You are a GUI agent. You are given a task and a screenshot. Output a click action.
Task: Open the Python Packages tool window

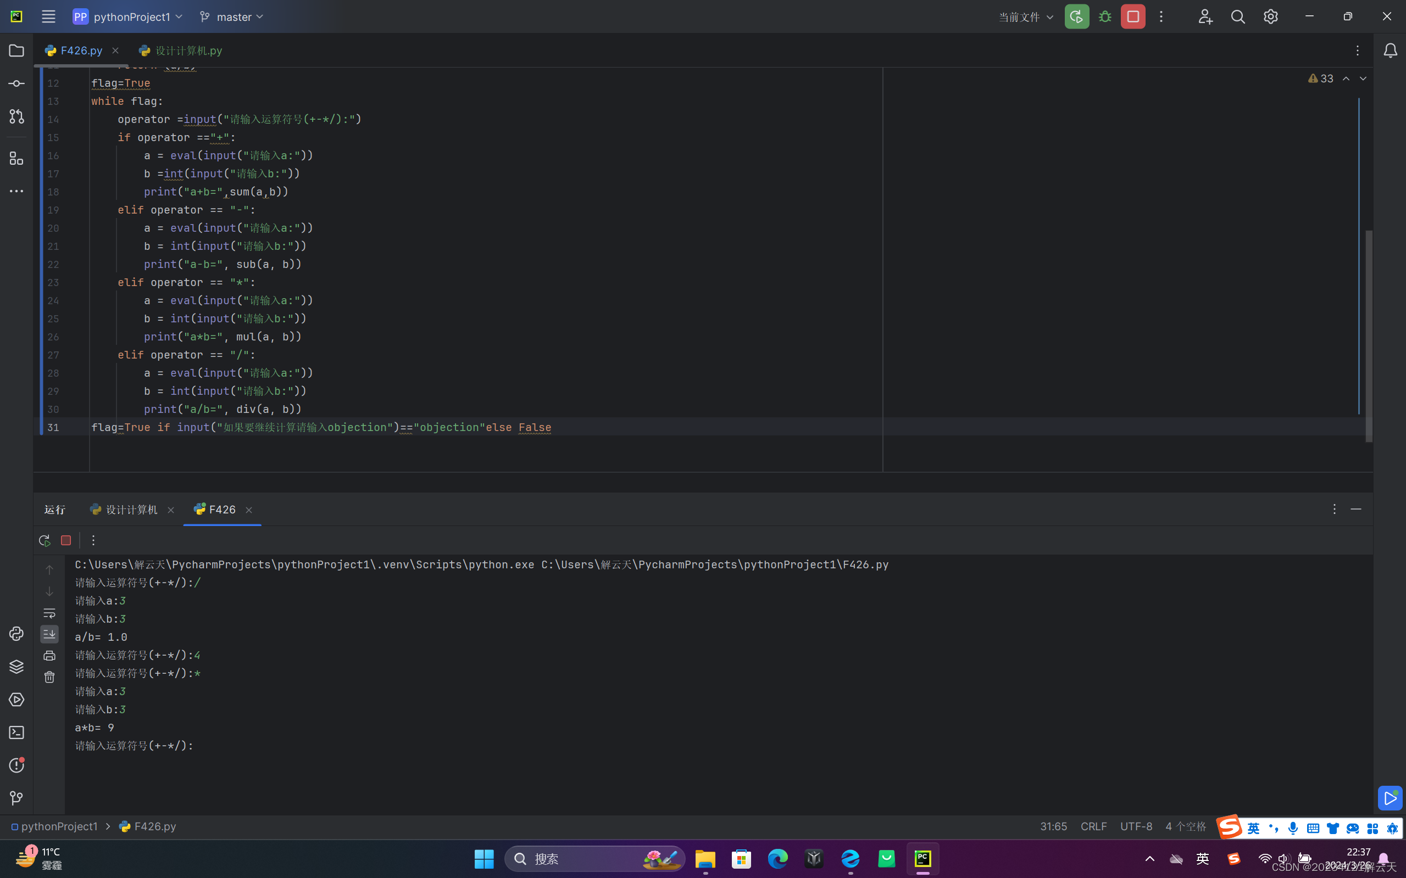click(16, 667)
